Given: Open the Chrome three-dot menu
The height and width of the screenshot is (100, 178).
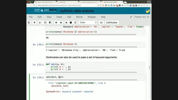Looking at the screenshot, I should 150,5.
